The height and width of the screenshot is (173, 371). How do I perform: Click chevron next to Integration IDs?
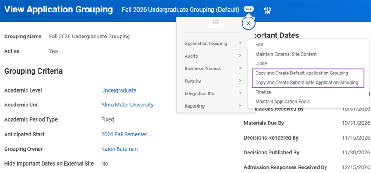click(240, 93)
